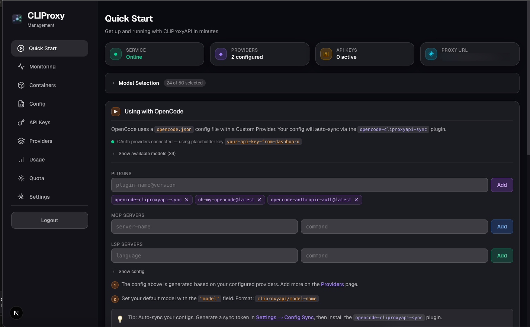Click the Logout button
Viewport: 530px width, 327px height.
[49, 220]
